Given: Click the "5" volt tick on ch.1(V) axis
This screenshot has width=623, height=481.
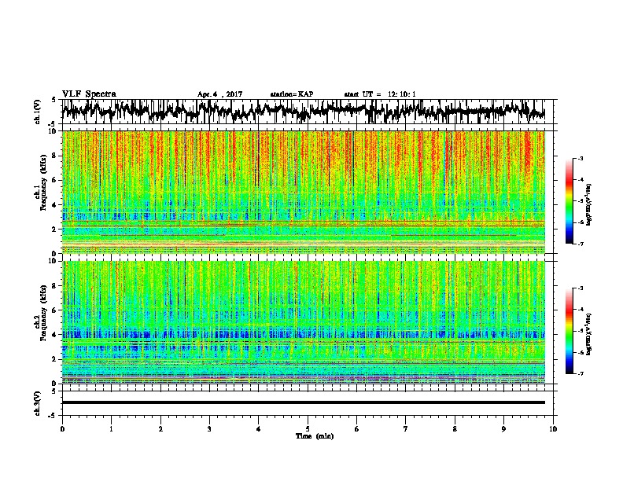Looking at the screenshot, I should click(x=54, y=100).
